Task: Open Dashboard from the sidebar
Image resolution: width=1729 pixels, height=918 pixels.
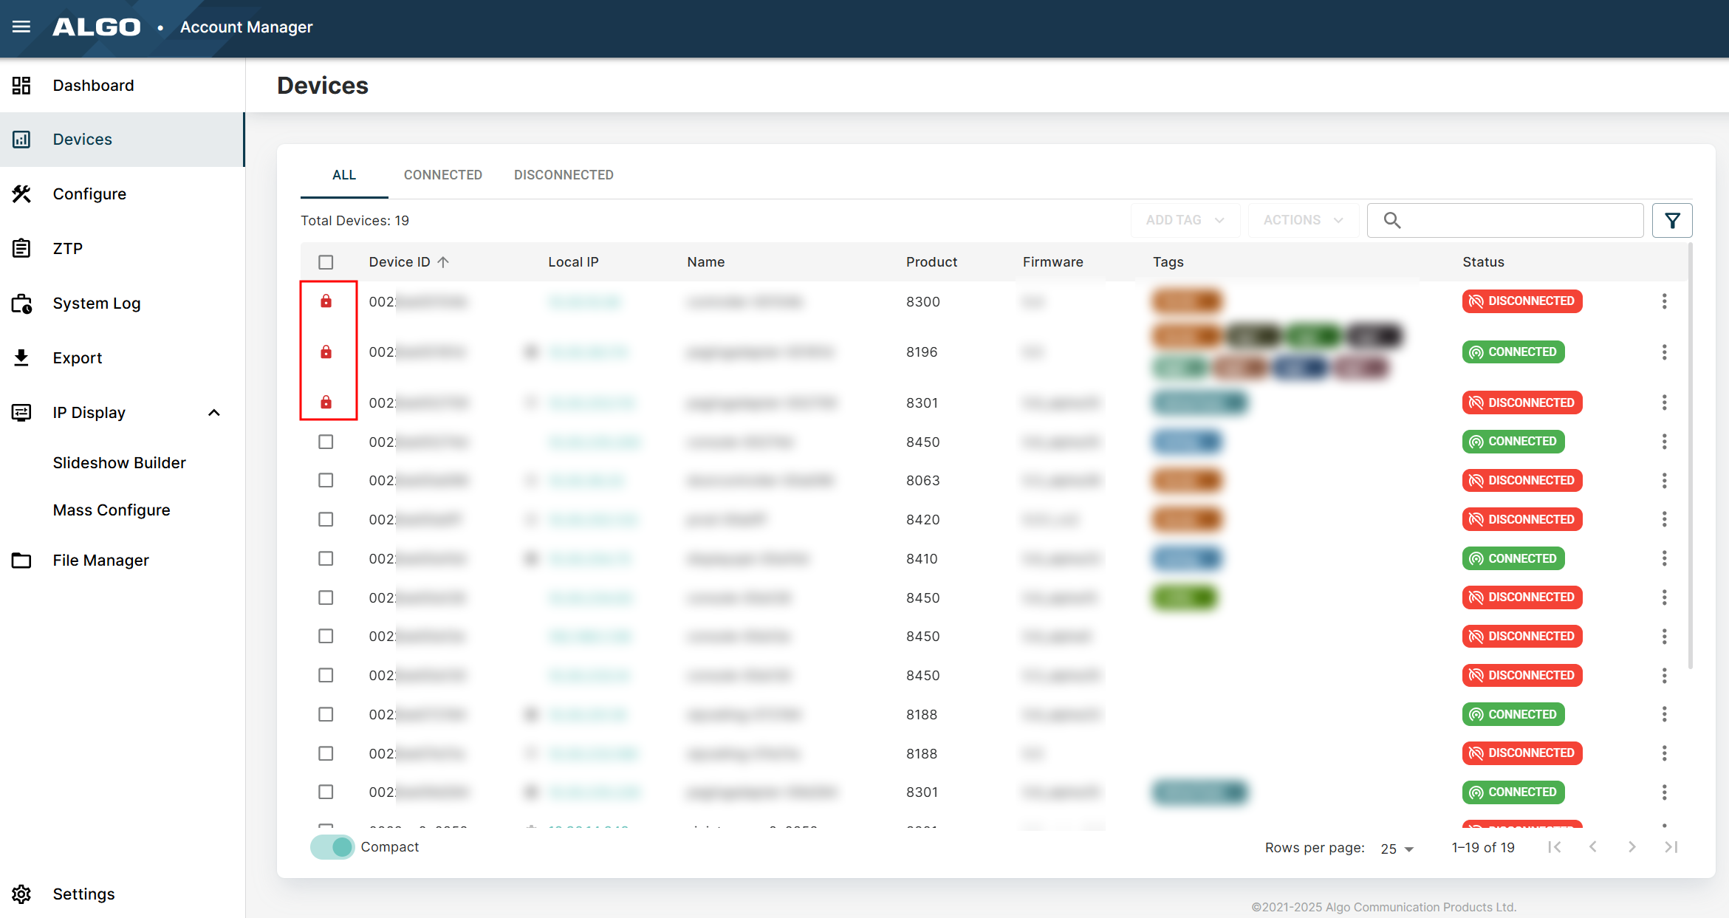Action: [x=123, y=86]
